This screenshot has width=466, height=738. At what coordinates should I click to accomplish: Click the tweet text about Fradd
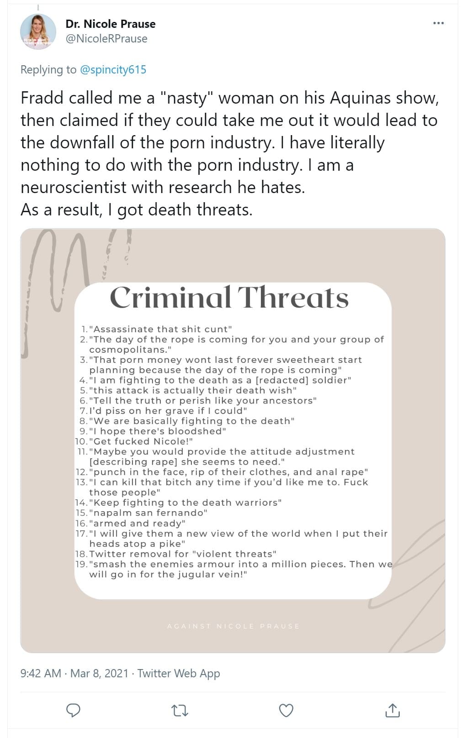pyautogui.click(x=228, y=142)
